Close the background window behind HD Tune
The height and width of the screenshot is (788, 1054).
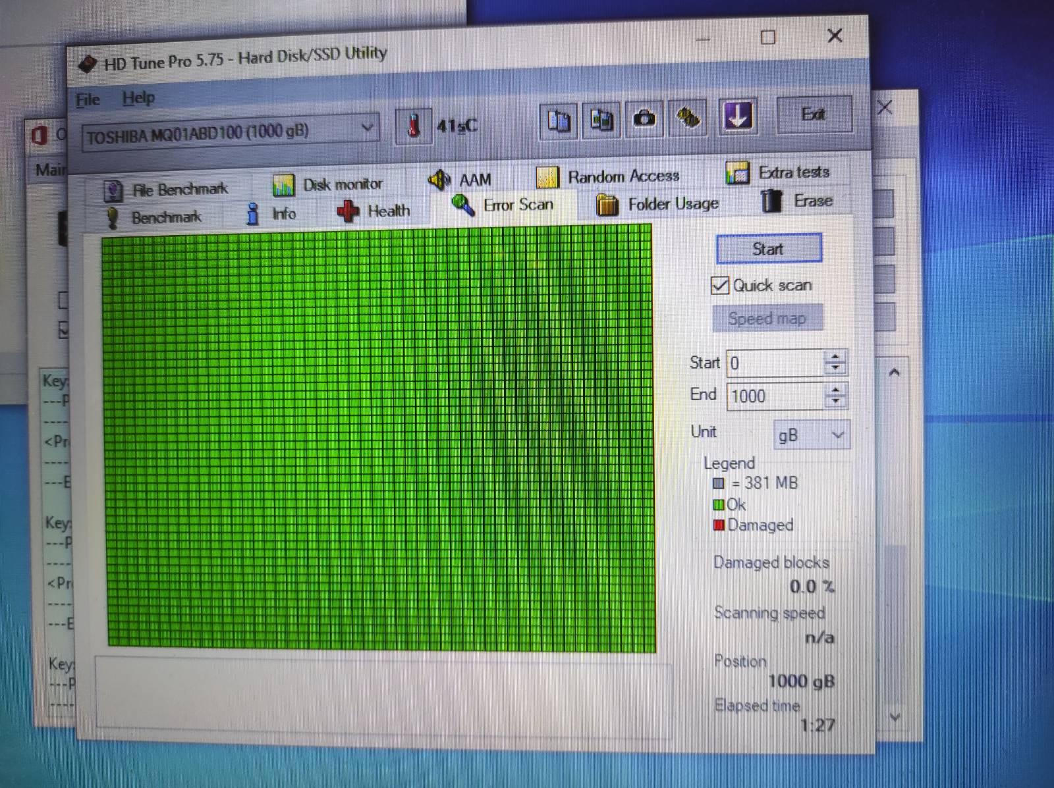point(885,107)
